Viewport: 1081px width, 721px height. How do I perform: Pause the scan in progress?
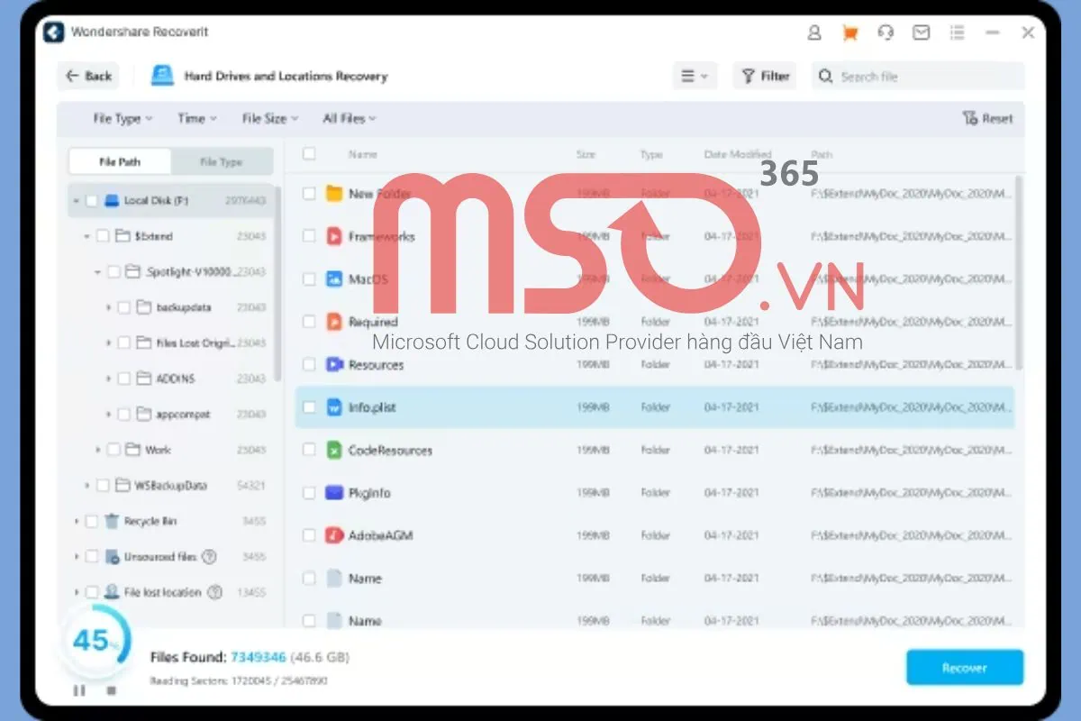(x=79, y=690)
